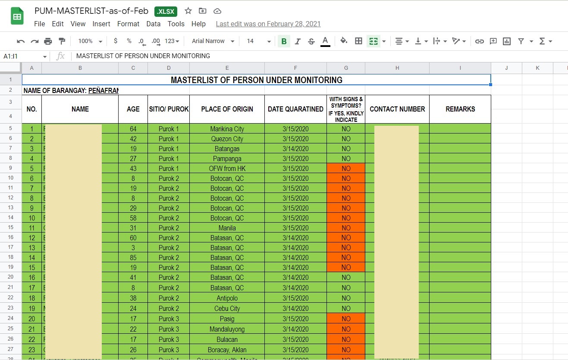Open merge type dropdown arrow

pyautogui.click(x=384, y=41)
